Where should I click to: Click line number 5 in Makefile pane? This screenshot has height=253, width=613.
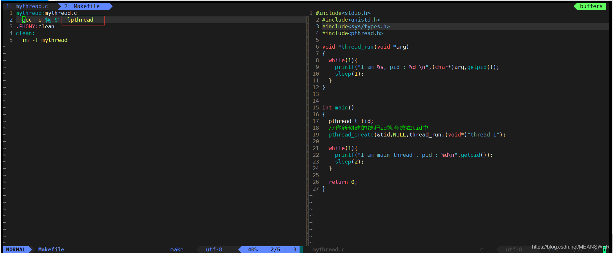pyautogui.click(x=11, y=40)
